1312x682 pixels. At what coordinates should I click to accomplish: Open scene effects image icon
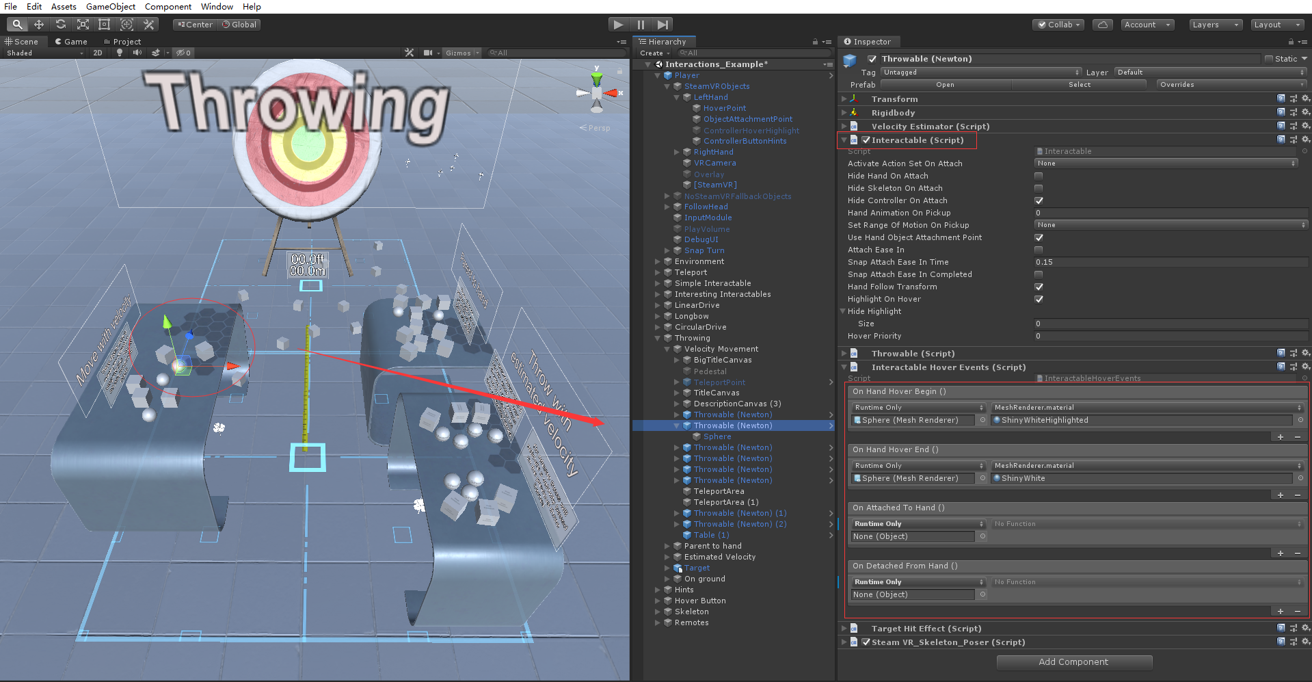coord(157,53)
